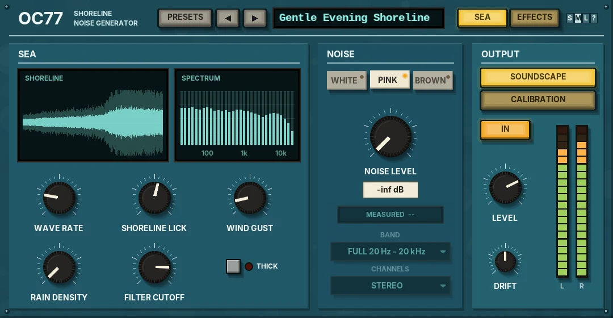Click the THICK indicator LED
The image size is (613, 318).
pos(249,266)
